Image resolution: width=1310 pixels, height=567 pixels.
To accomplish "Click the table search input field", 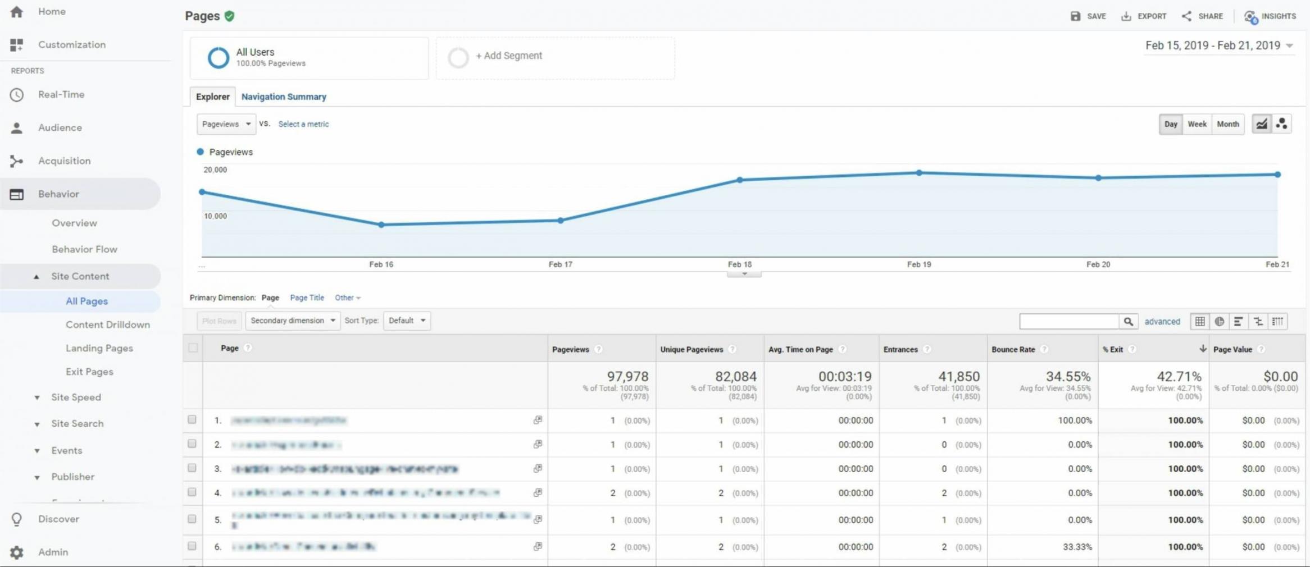I will 1068,322.
